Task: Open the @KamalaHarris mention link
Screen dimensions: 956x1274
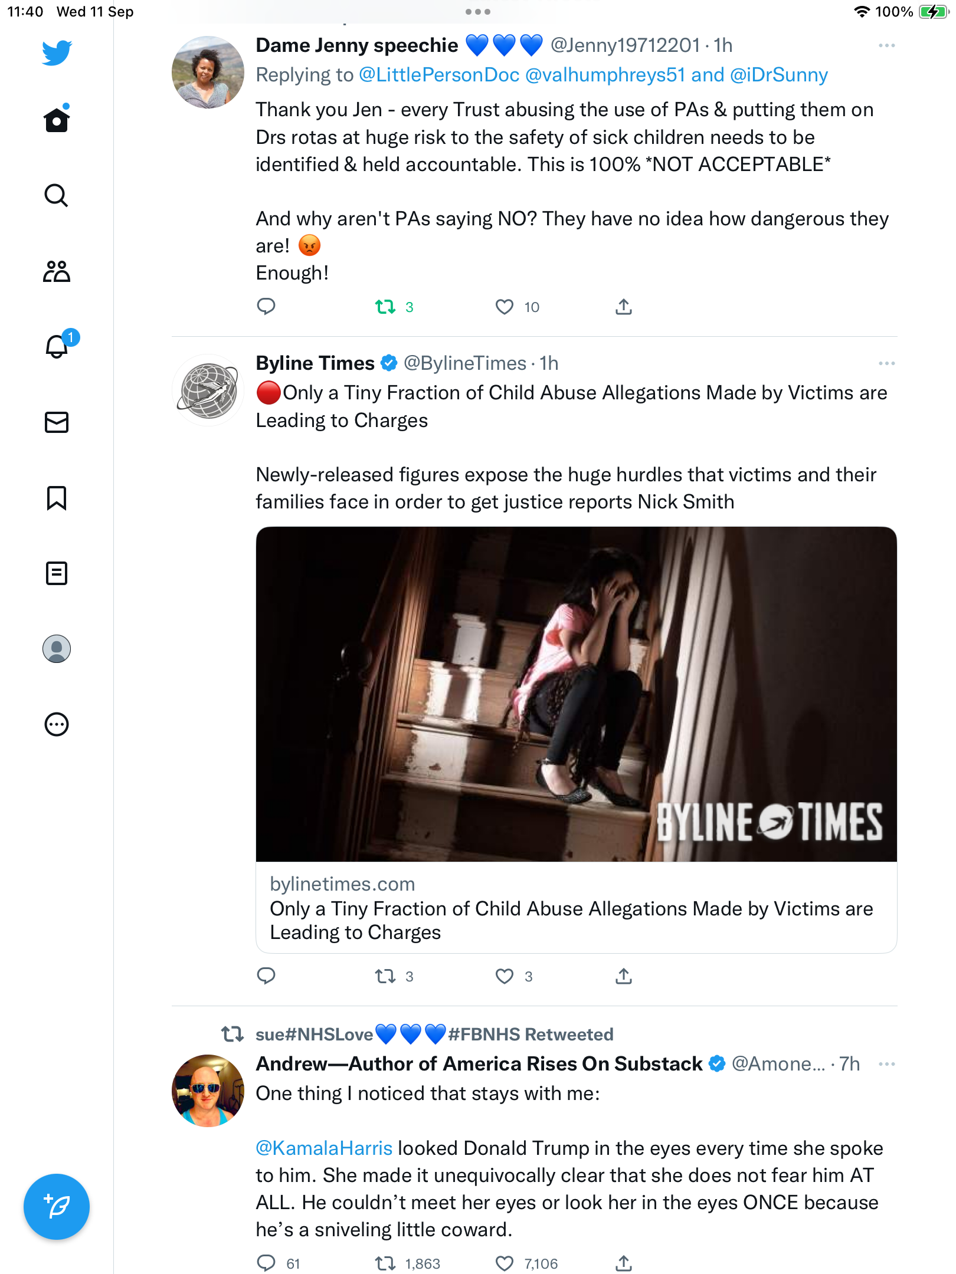Action: click(324, 1148)
